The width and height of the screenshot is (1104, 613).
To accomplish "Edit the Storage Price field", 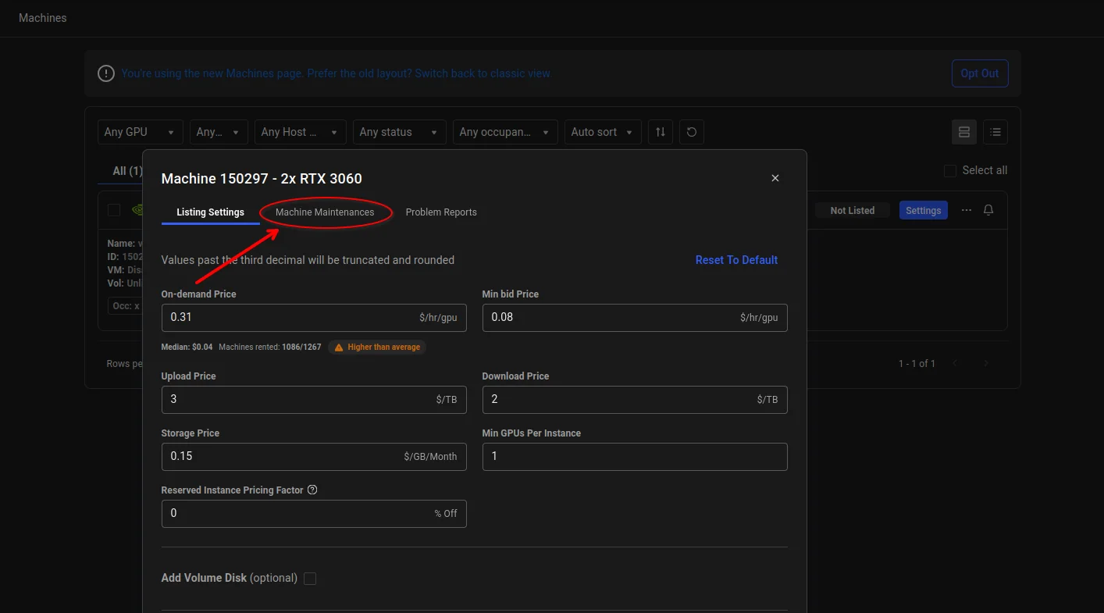I will coord(314,456).
